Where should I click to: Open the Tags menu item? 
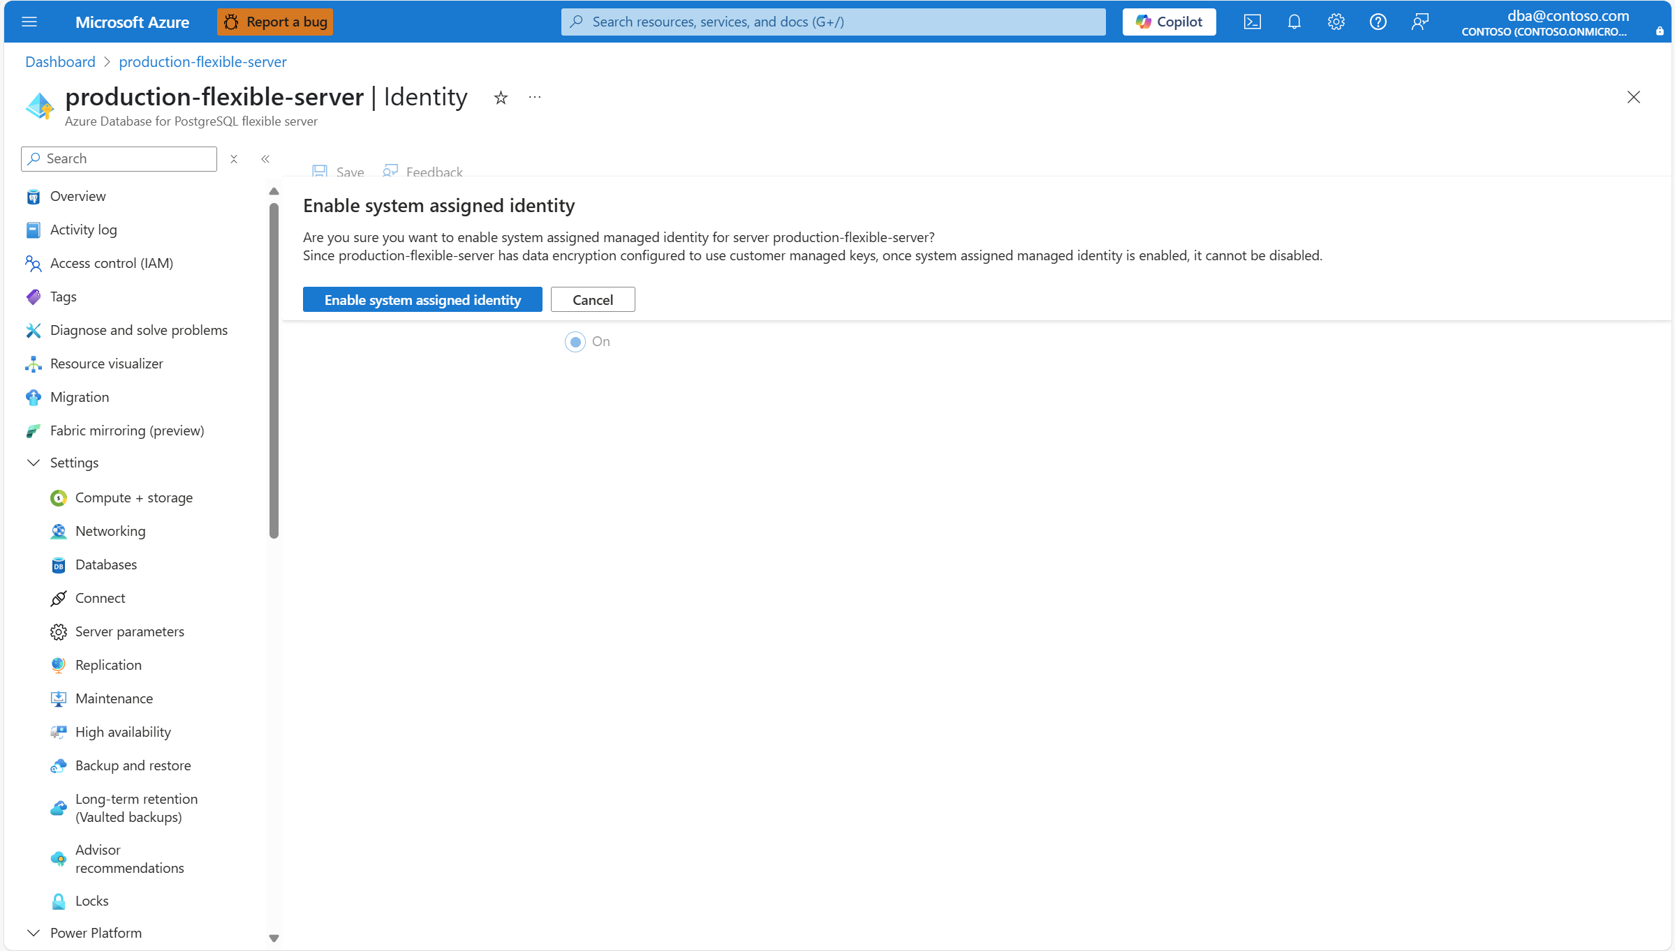tap(64, 297)
